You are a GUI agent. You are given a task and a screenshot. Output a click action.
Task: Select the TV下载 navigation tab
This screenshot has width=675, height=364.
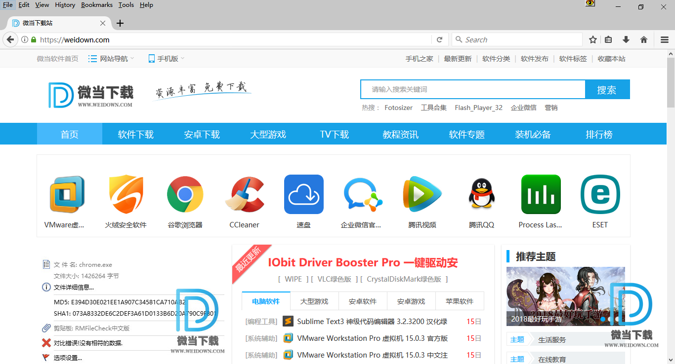335,134
